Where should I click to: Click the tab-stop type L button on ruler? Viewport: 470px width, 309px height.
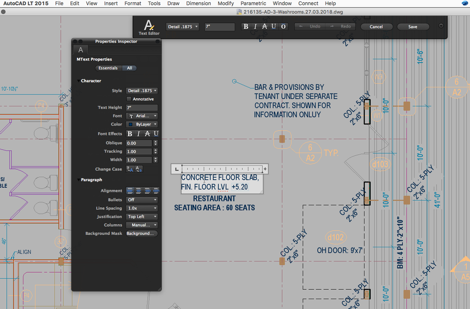click(176, 169)
